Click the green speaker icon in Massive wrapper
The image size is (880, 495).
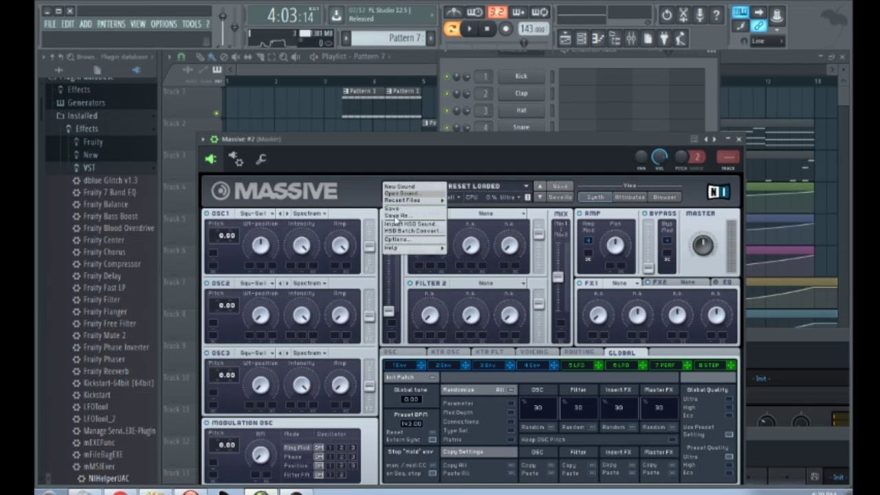click(x=210, y=159)
